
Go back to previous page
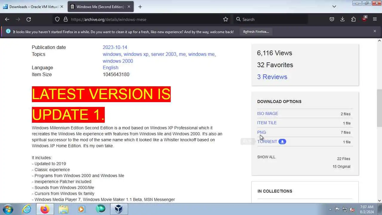pos(7,19)
